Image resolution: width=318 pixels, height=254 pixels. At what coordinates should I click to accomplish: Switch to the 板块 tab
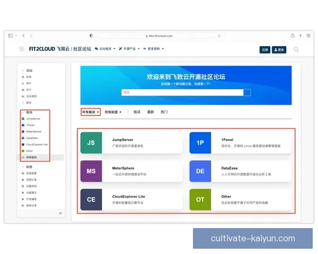pyautogui.click(x=137, y=112)
